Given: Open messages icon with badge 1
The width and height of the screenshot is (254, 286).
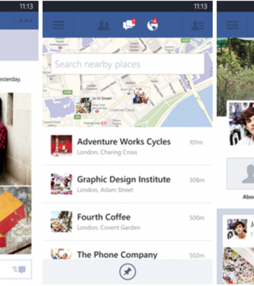Looking at the screenshot, I should (129, 24).
